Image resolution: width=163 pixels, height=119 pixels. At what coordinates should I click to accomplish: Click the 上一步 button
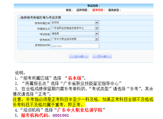click(x=79, y=56)
